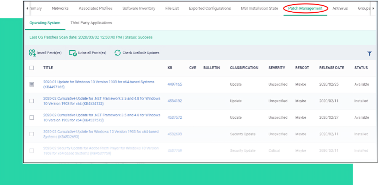378x185 pixels.
Task: Open the 2020-01 Update KB4497165 title link
Action: (x=99, y=84)
